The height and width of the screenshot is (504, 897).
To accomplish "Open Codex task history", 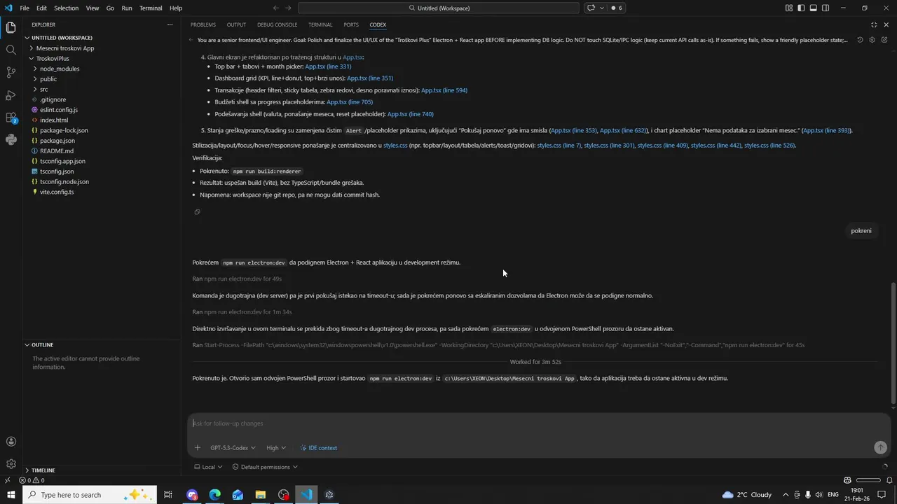I will (x=860, y=40).
